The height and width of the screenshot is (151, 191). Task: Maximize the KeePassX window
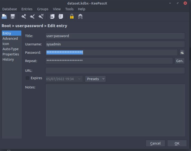[177, 3]
